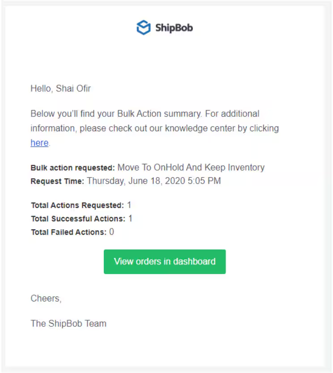
Task: Select the green dashboard button
Action: 164,262
